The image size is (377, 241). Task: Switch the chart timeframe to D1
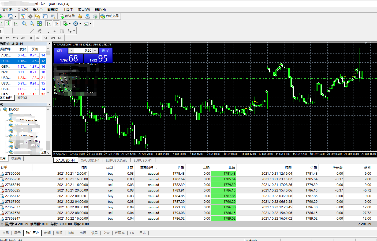tap(45, 38)
